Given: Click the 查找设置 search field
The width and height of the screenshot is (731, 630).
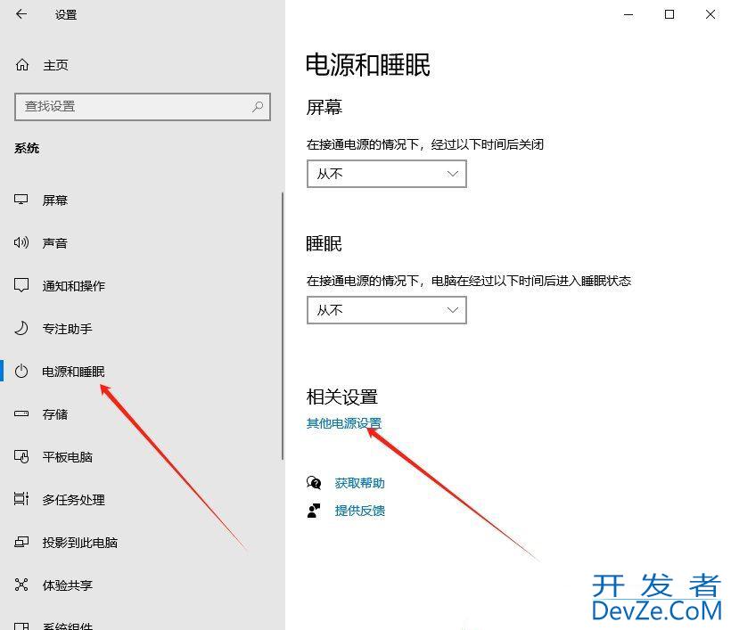Looking at the screenshot, I should (x=143, y=107).
